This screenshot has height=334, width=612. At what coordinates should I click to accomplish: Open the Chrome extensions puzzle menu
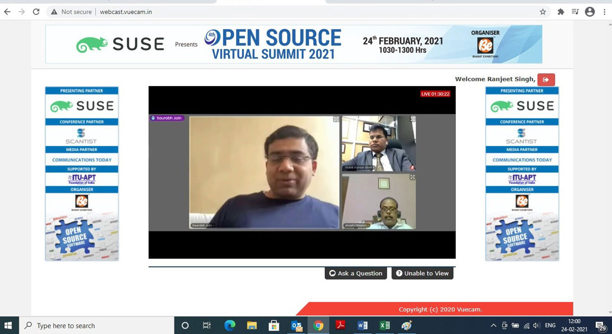click(x=561, y=12)
